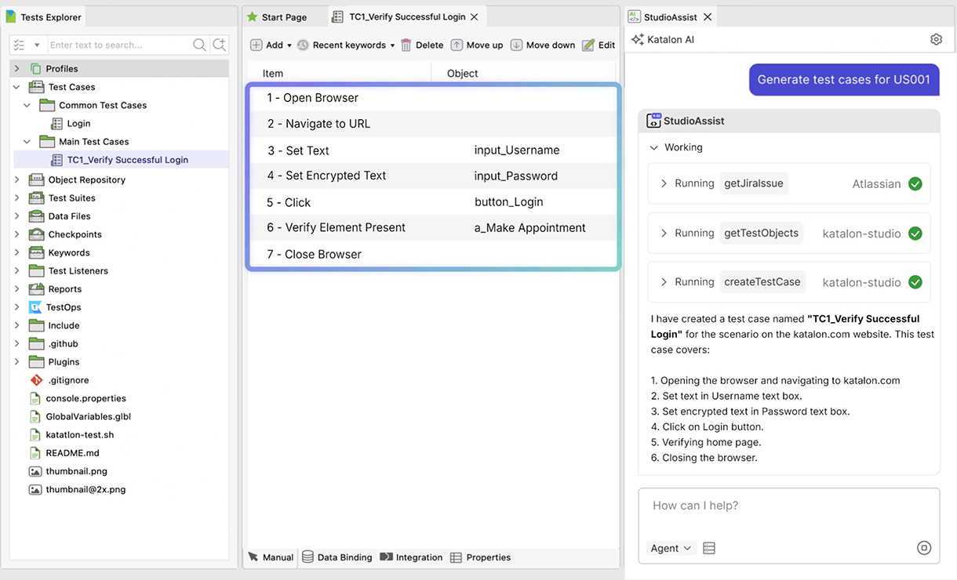Screen dimensions: 957x580
Task: Click the Data Files folder icon
Action: point(36,216)
